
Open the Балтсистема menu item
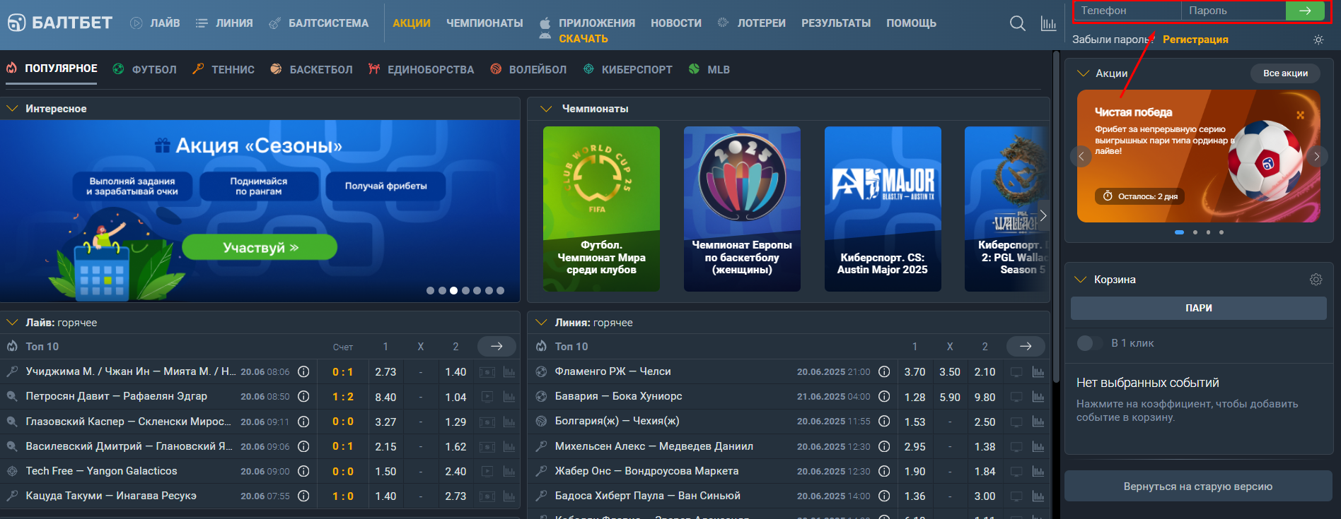[x=319, y=23]
